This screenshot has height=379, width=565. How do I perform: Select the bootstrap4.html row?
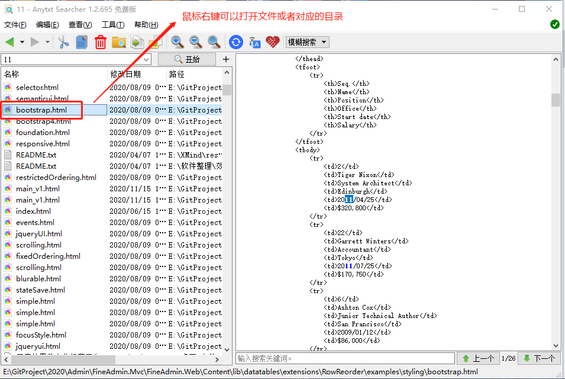pos(112,121)
